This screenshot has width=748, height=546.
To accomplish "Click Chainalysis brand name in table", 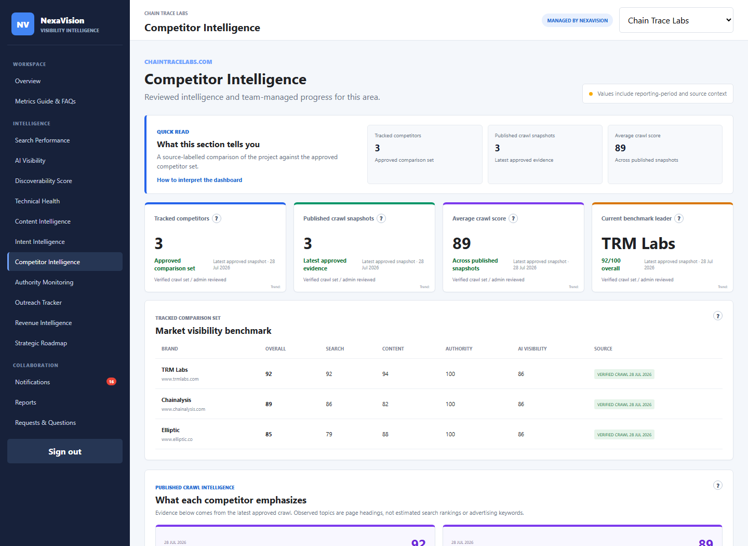I will [x=176, y=400].
